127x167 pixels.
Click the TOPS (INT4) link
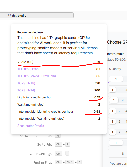point(26,90)
